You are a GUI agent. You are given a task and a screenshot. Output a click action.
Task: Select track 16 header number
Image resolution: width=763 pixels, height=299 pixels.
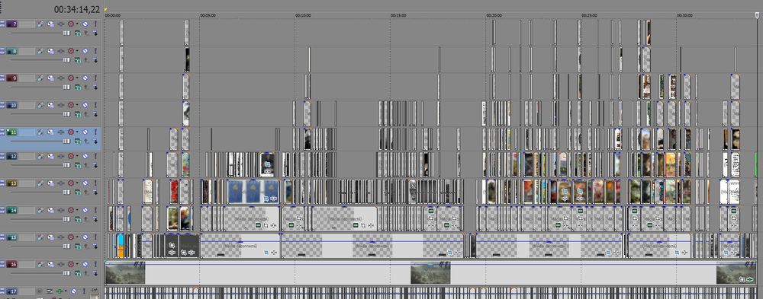[11, 265]
